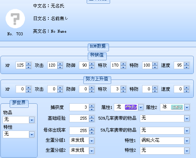Decrease 特攻 努力上升值 with down arrow

pyautogui.click(x=123, y=91)
